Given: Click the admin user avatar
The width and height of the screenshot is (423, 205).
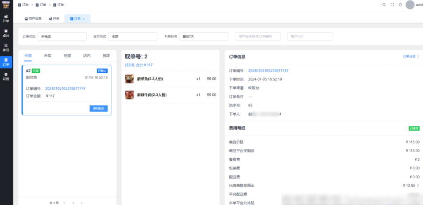Looking at the screenshot, I should tap(410, 5).
